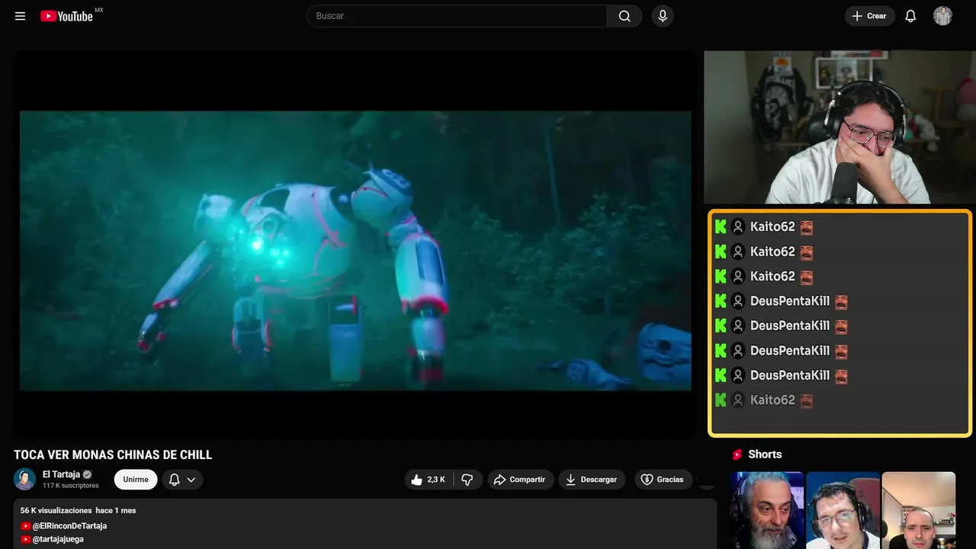This screenshot has height=549, width=976.
Task: Click the 117 K suscriptores count
Action: pyautogui.click(x=71, y=486)
